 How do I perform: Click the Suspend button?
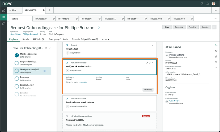pyautogui.click(x=179, y=27)
